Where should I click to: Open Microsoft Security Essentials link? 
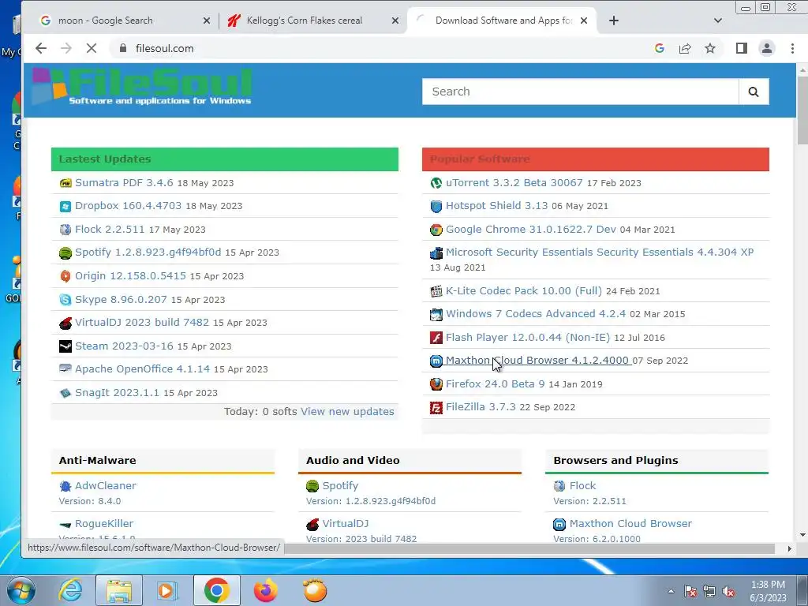point(600,252)
